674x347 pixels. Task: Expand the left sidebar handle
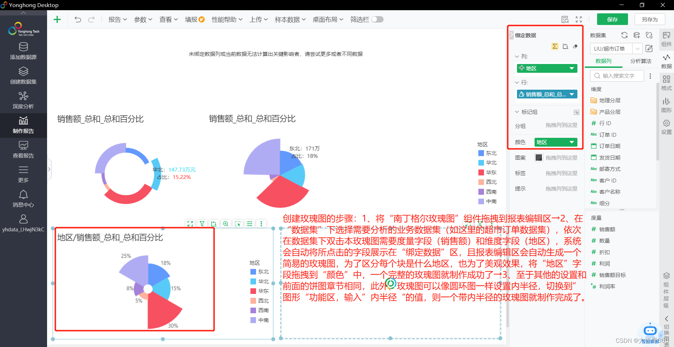[49, 169]
